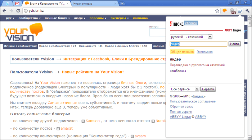Open the top Пользователи Yvision community link
Screen dimensions: 252x140
pos(33,59)
